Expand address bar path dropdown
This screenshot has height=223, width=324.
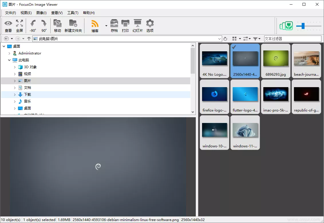pyautogui.click(x=220, y=39)
